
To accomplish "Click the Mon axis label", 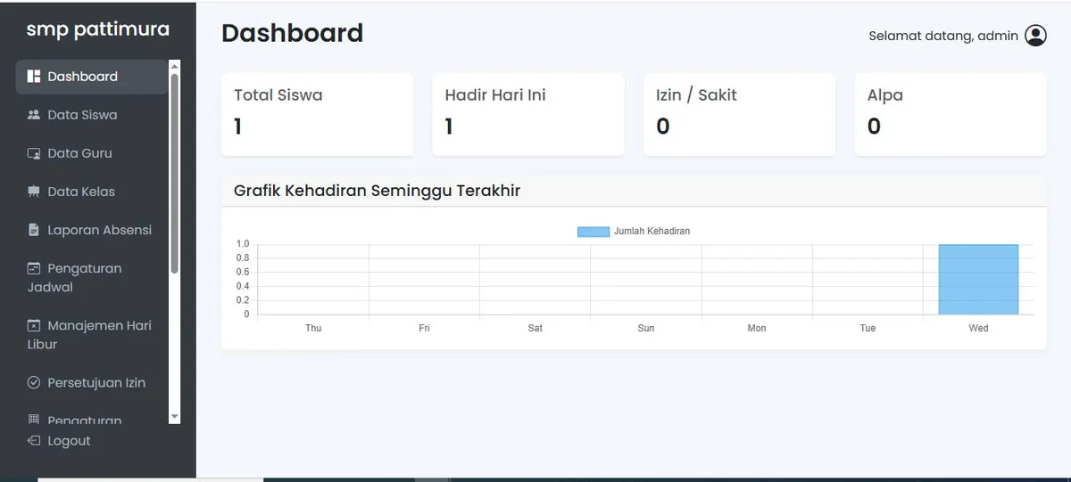I will coord(757,329).
